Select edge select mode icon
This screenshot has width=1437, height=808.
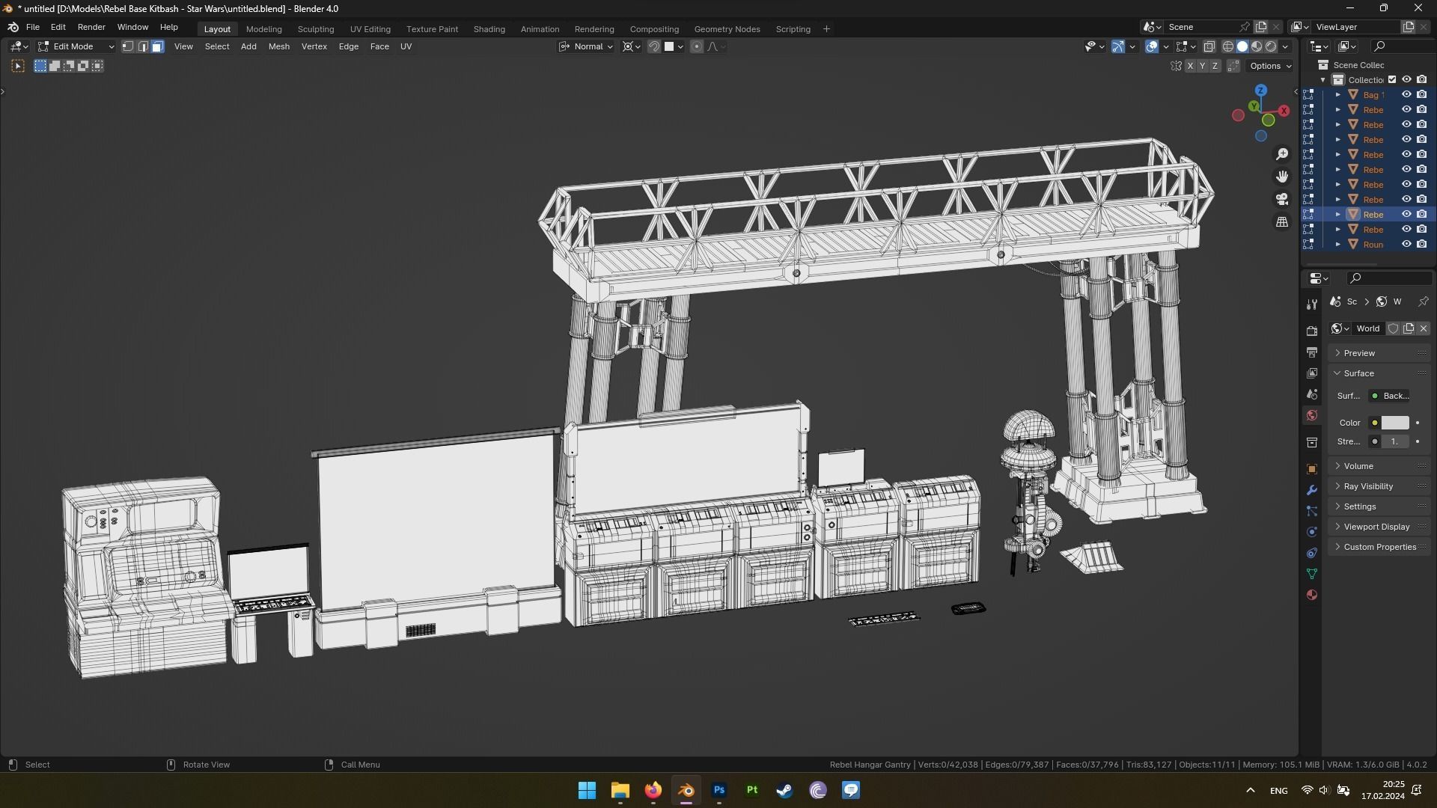coord(142,46)
